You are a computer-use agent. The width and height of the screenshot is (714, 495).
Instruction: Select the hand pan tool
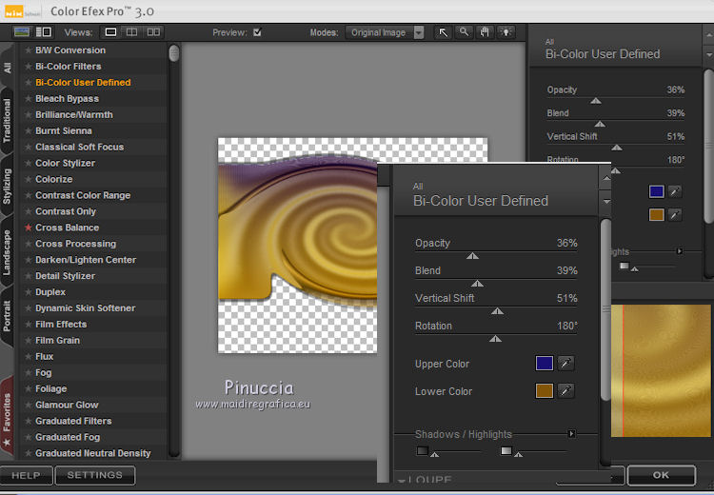click(485, 32)
